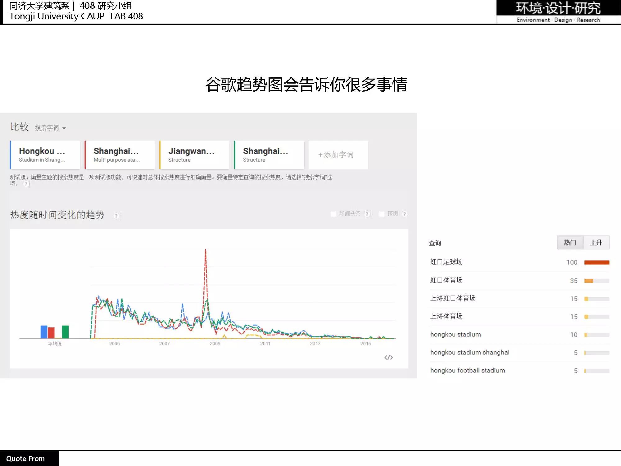
Task: Open the 上海虹口体育场 query
Action: tap(453, 298)
